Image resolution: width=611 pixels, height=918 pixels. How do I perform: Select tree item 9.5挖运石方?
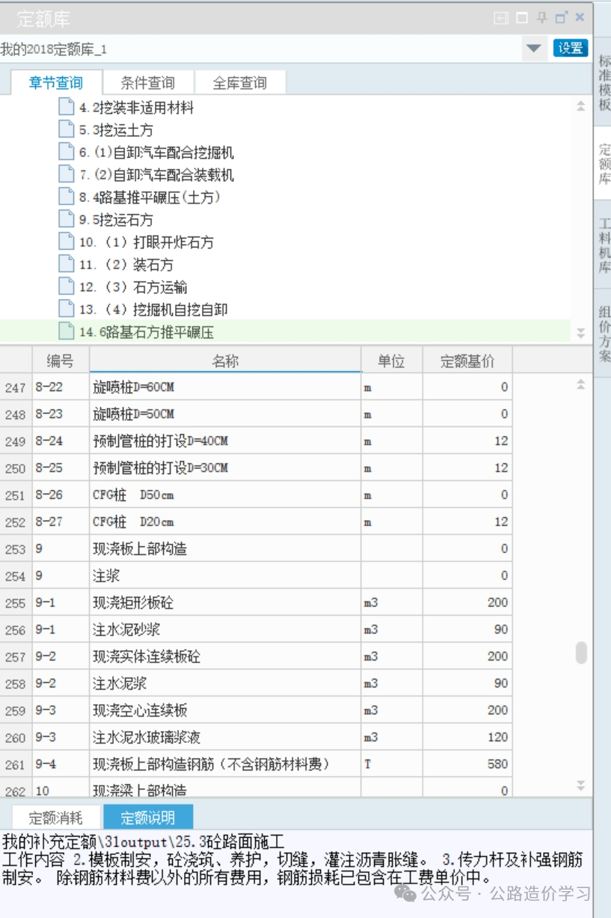pos(116,220)
